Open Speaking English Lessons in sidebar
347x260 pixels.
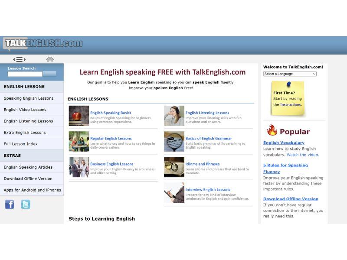(x=32, y=98)
